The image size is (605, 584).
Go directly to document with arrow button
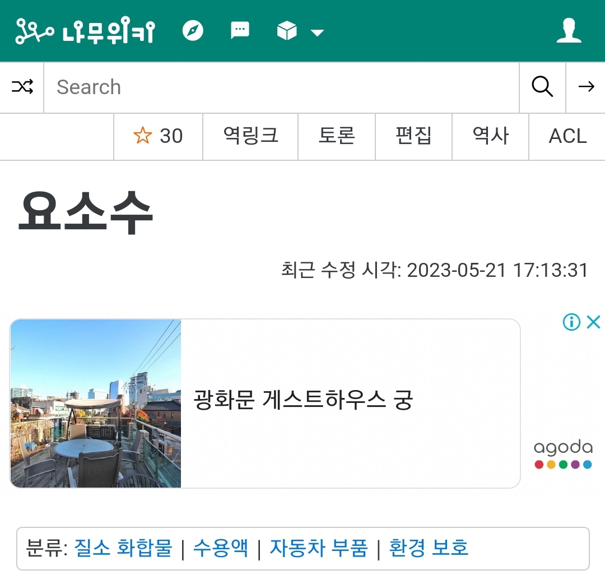pos(586,86)
